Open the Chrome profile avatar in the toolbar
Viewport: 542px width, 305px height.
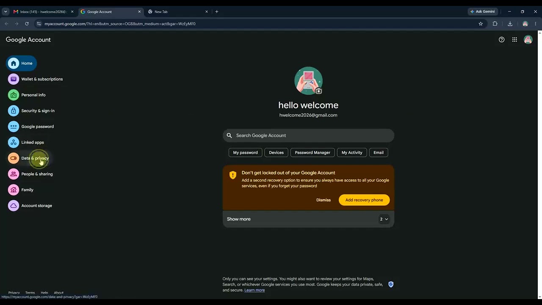click(x=525, y=24)
